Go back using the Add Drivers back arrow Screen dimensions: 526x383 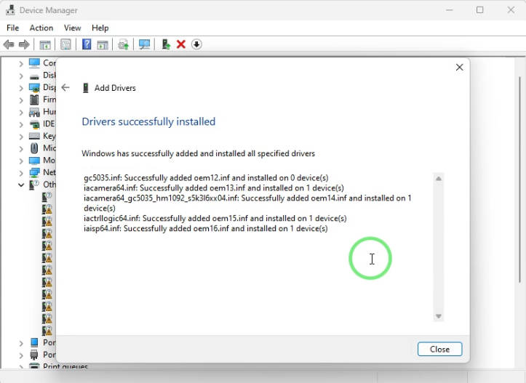tap(65, 88)
